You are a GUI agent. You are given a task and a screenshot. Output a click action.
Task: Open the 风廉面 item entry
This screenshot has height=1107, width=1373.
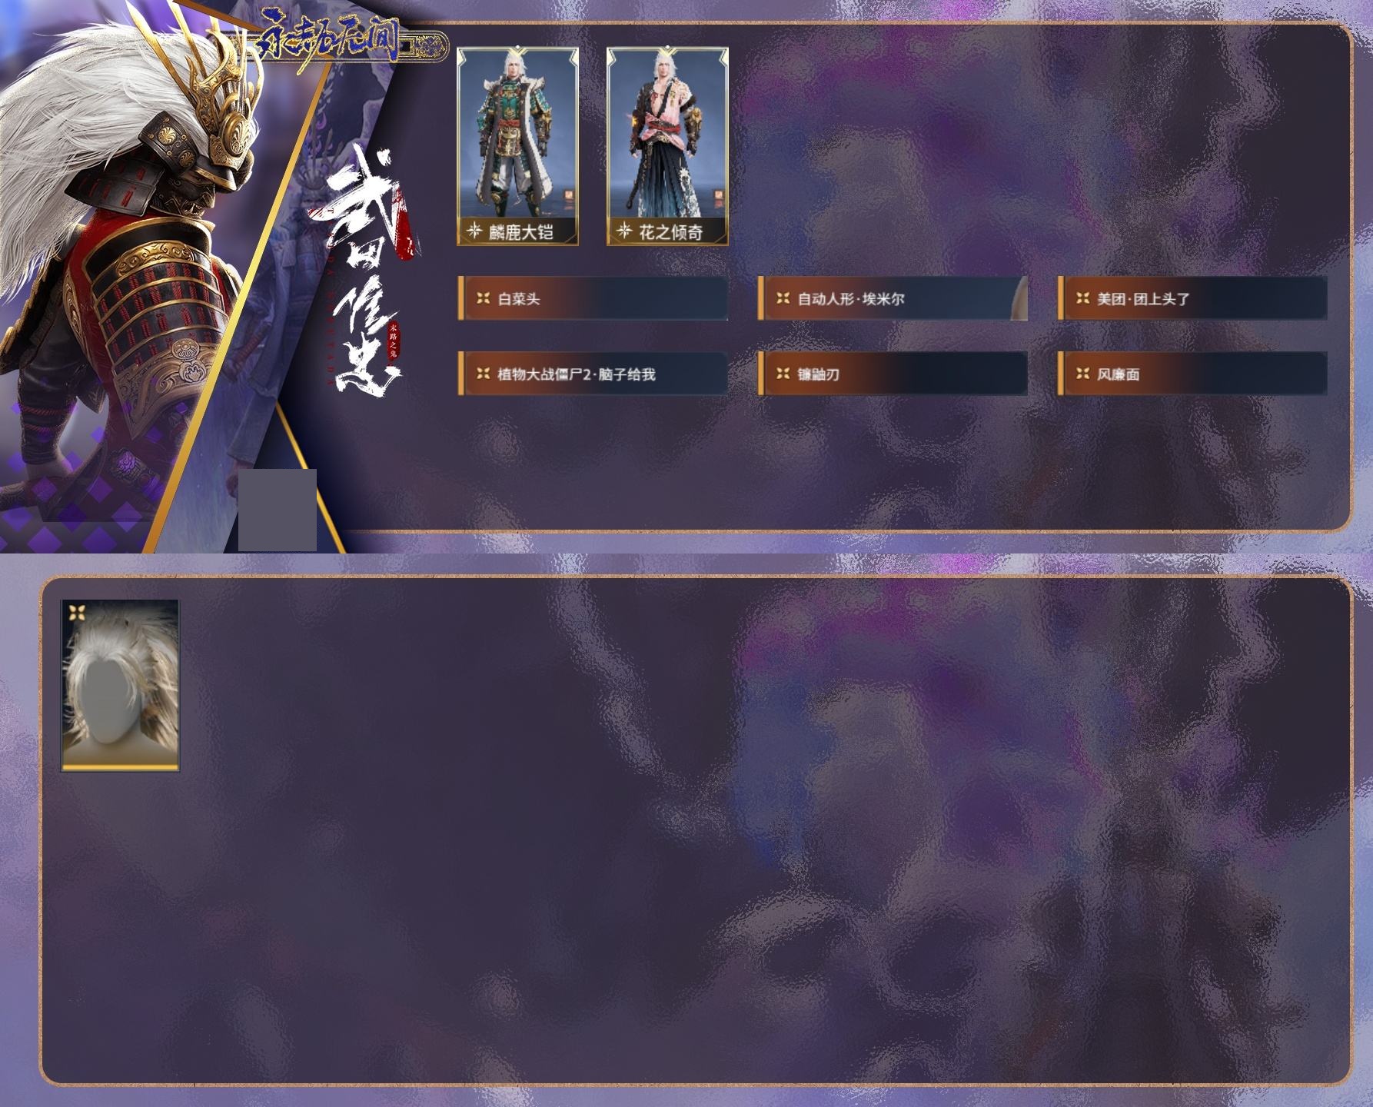click(1192, 374)
